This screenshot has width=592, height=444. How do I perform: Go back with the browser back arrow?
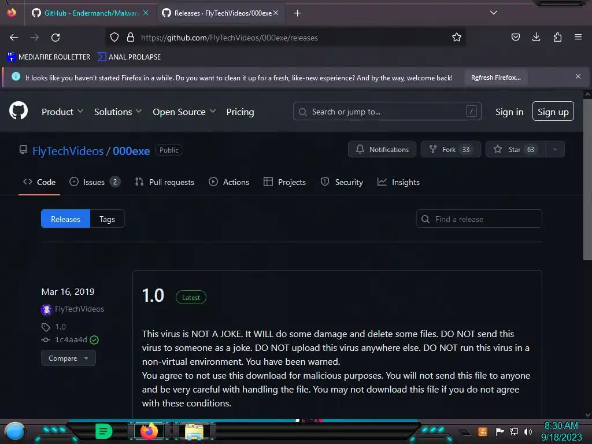14,38
